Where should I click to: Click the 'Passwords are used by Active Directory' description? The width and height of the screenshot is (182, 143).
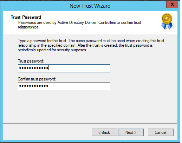(79, 25)
